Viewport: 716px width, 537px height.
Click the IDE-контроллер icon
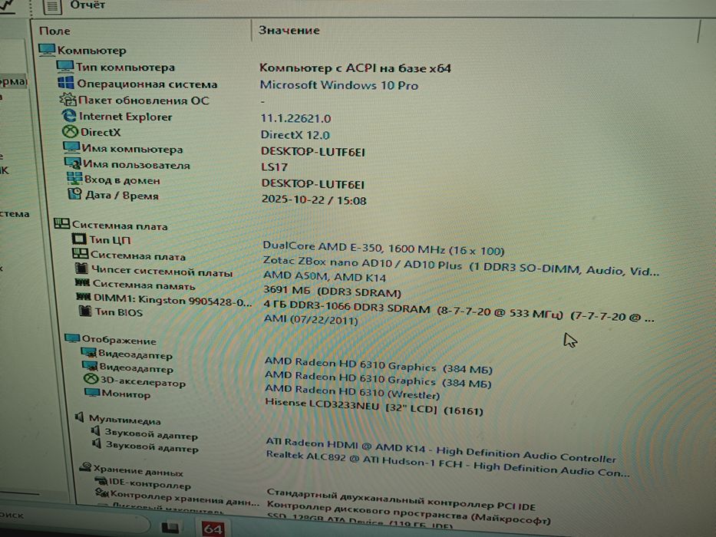pyautogui.click(x=101, y=481)
